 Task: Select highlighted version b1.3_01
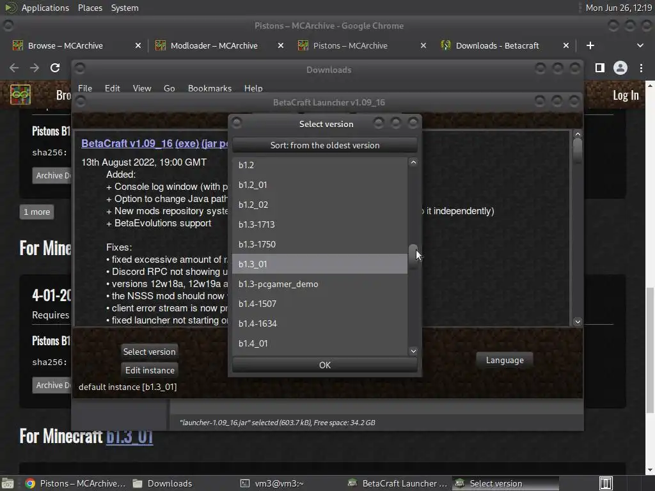click(x=320, y=264)
